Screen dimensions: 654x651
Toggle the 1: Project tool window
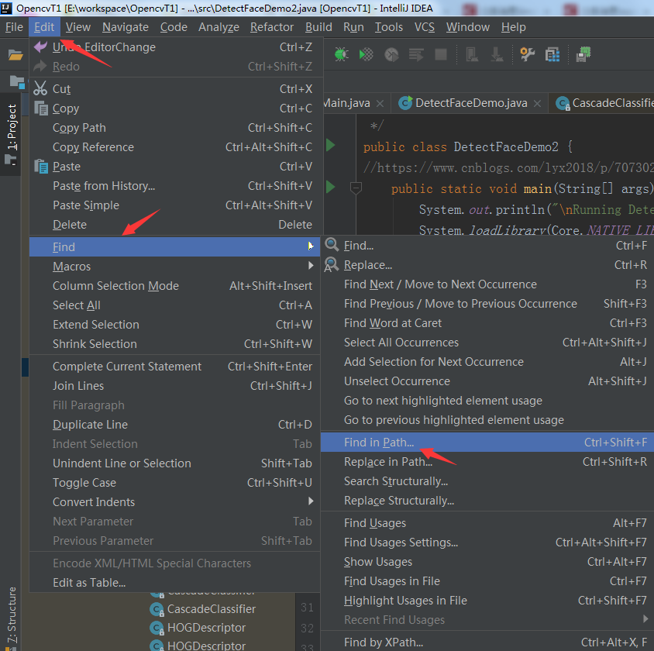[x=10, y=134]
